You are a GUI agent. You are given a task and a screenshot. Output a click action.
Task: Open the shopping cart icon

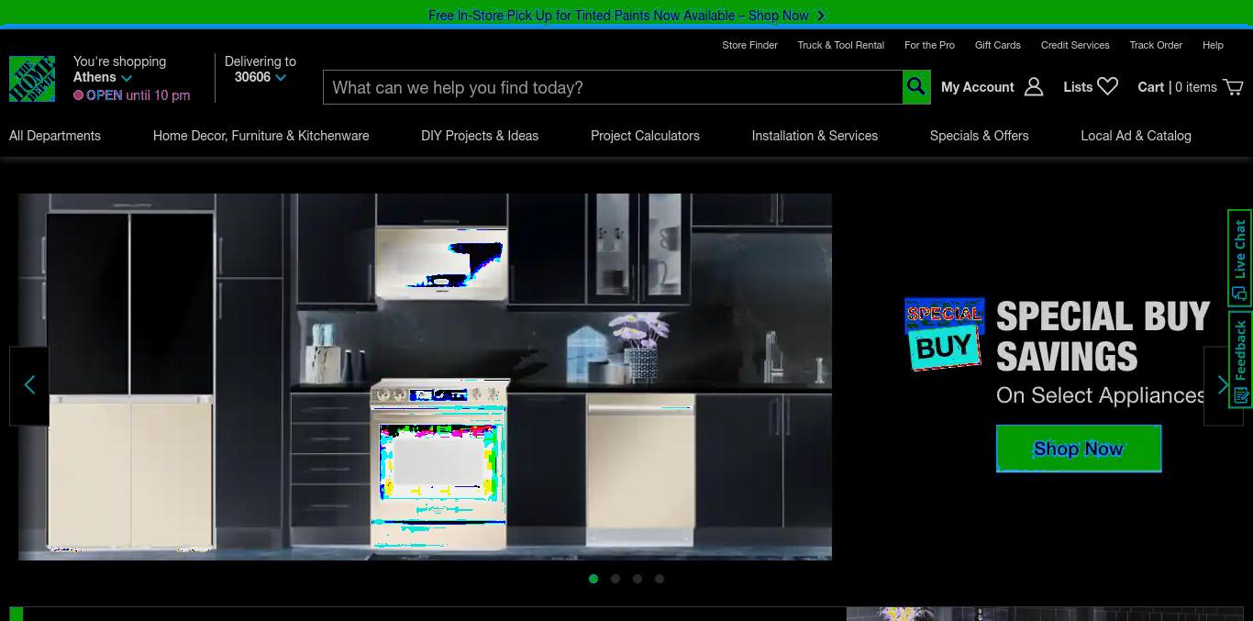(x=1234, y=87)
